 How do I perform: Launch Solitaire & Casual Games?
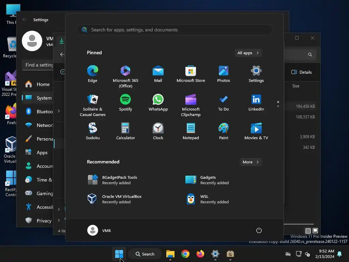93,105
